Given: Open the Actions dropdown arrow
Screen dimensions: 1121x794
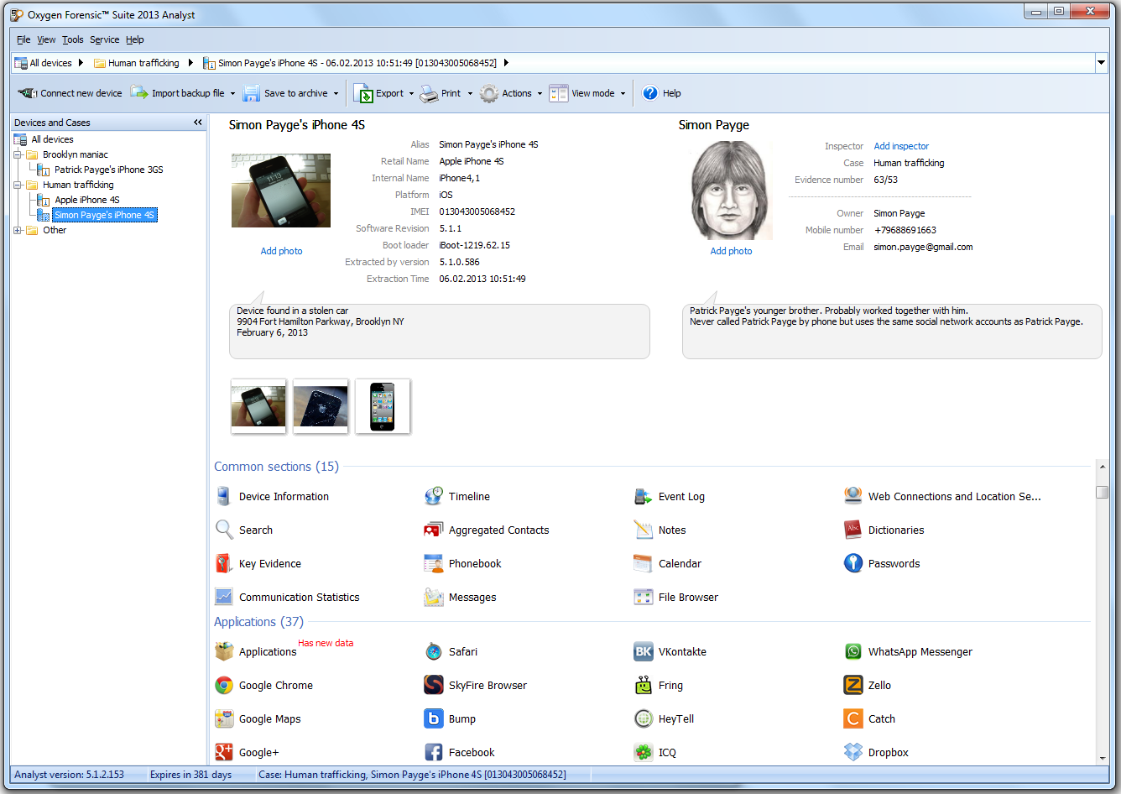Looking at the screenshot, I should click(540, 94).
